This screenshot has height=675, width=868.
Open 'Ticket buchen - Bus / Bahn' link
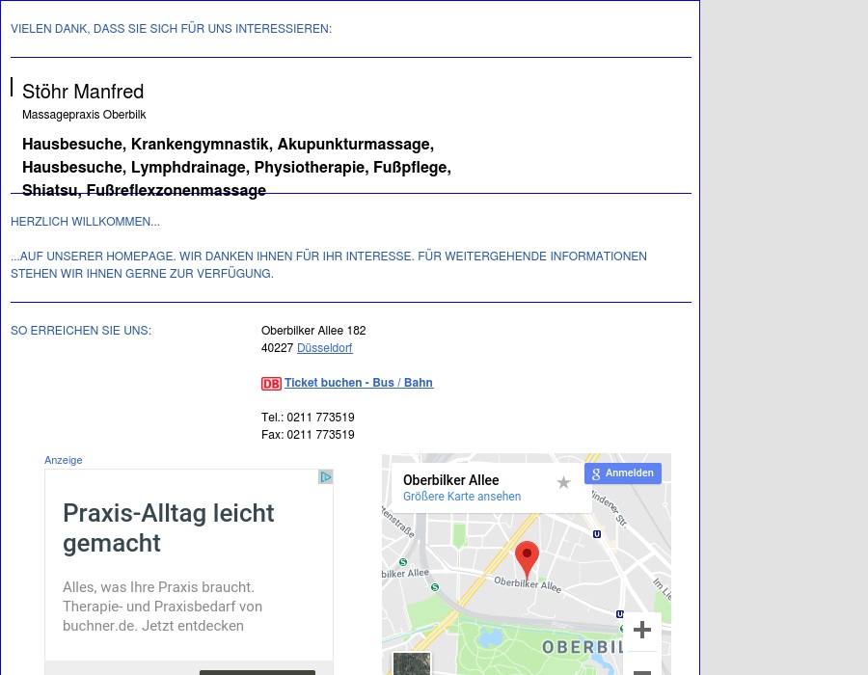click(x=358, y=383)
